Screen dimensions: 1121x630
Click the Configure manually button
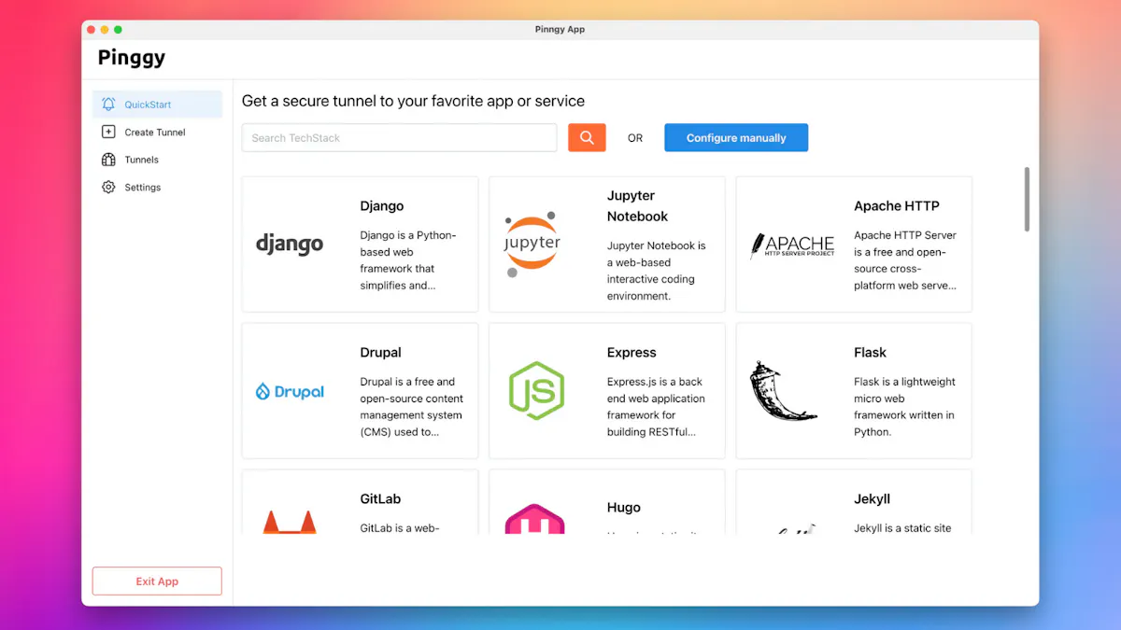[736, 137]
